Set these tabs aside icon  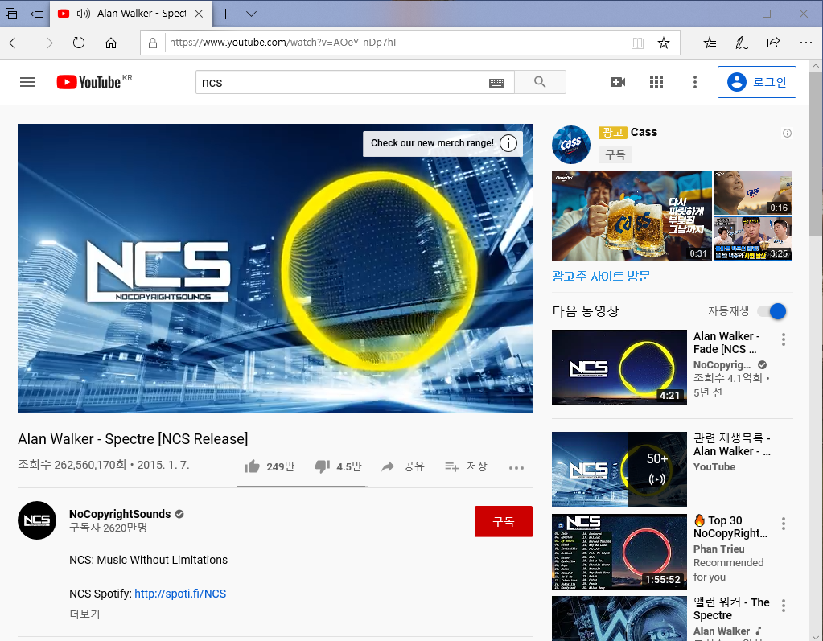point(37,14)
